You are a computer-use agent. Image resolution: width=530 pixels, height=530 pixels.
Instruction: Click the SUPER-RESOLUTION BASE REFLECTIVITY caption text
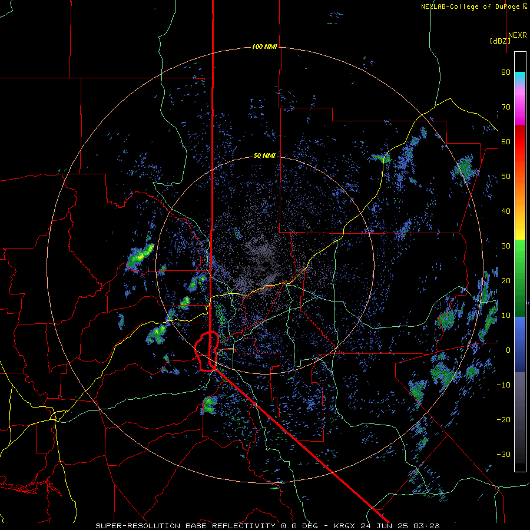(185, 526)
